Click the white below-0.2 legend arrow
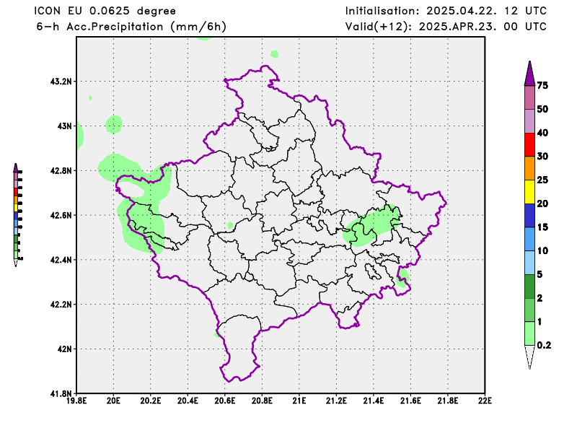Screen dimensions: 577x446 (x=529, y=357)
